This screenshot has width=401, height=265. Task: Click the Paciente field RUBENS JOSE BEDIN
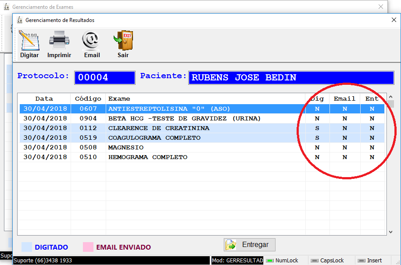pos(291,78)
